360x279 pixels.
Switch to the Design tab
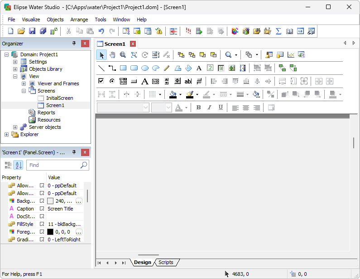pos(143,262)
